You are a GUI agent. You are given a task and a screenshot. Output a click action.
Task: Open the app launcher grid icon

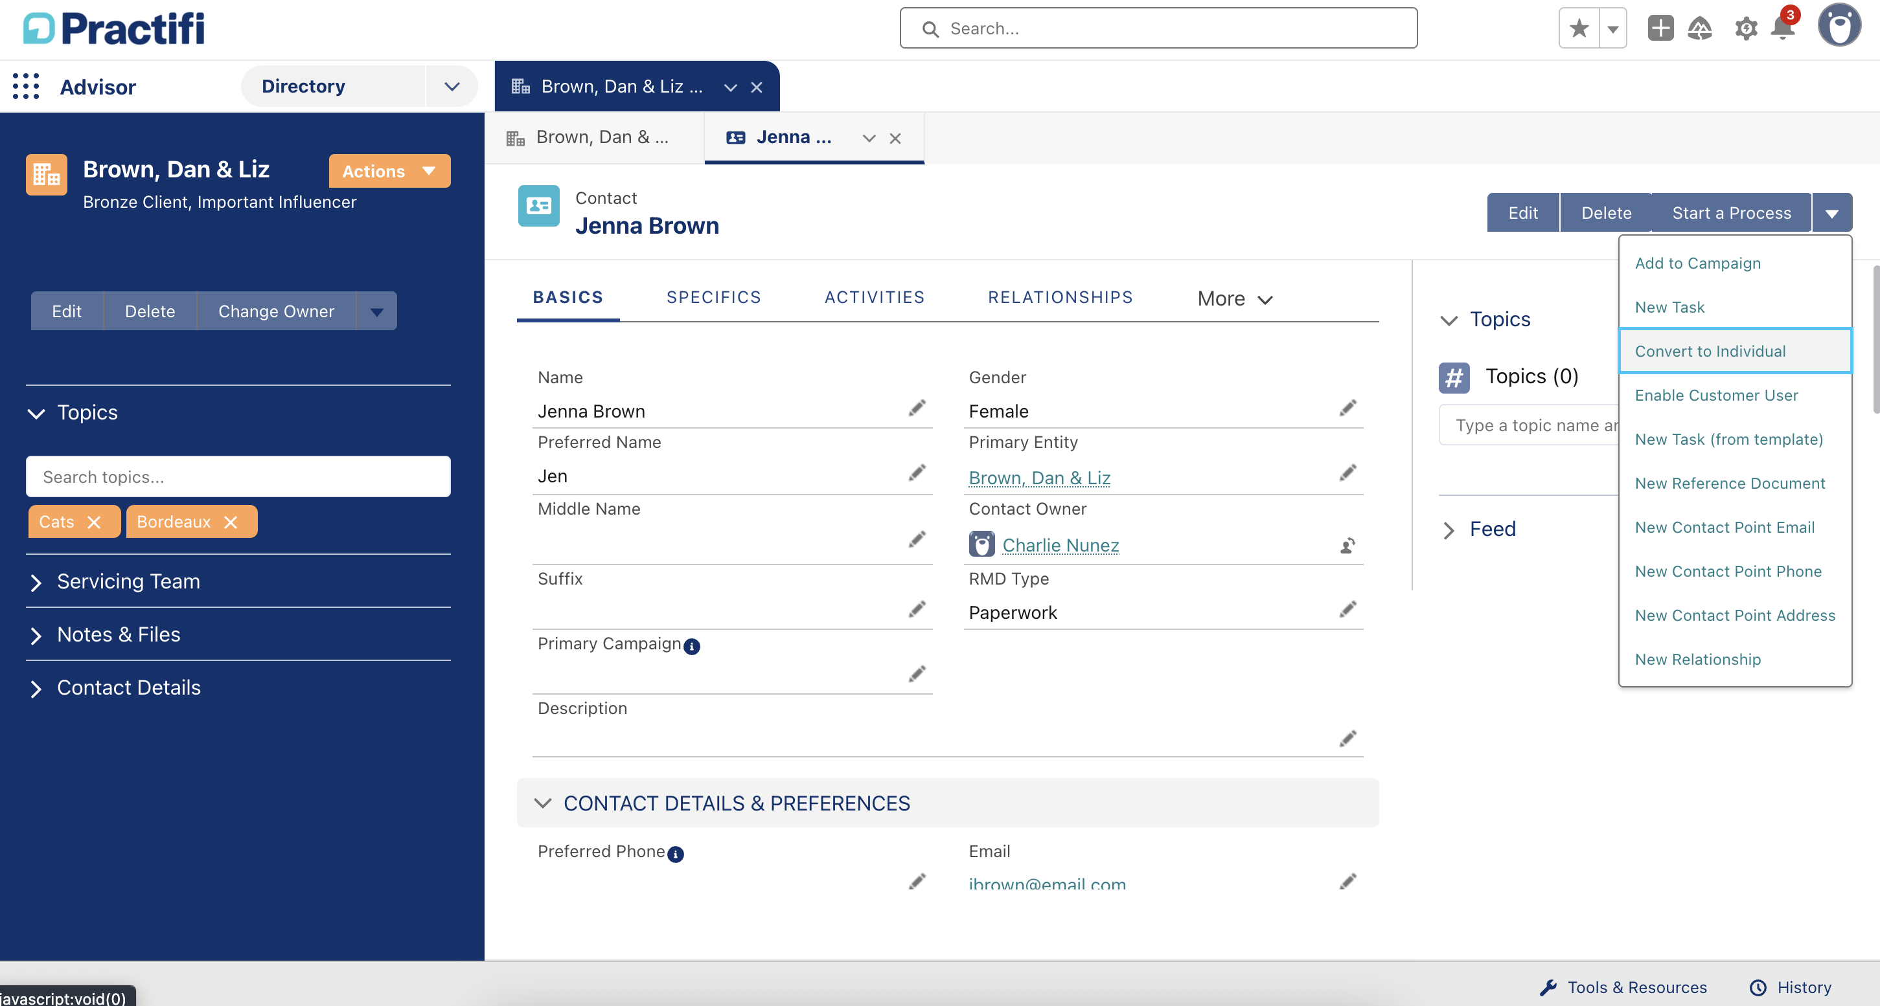(x=25, y=86)
